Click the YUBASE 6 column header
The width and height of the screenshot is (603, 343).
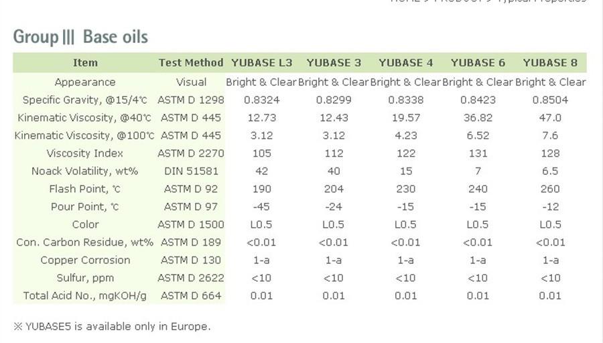[478, 63]
